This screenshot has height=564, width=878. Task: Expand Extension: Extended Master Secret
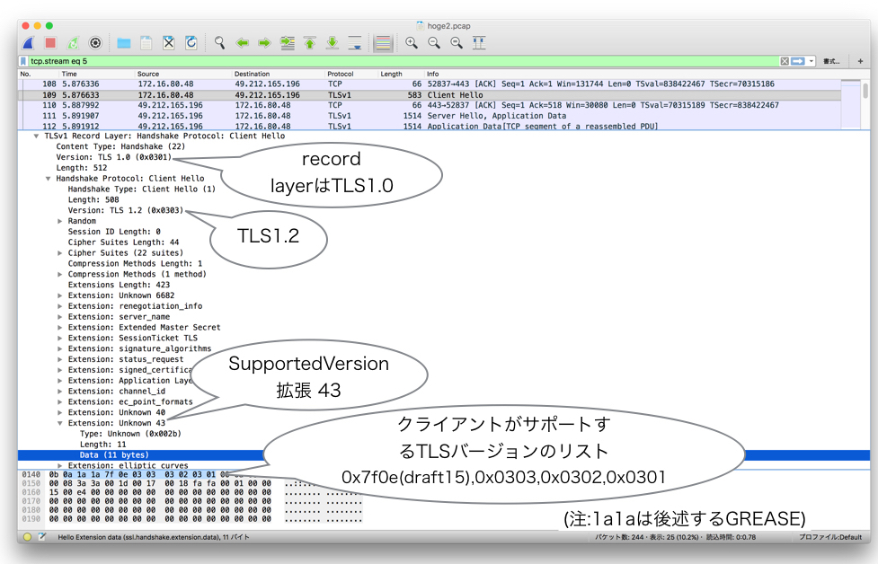pyautogui.click(x=60, y=327)
